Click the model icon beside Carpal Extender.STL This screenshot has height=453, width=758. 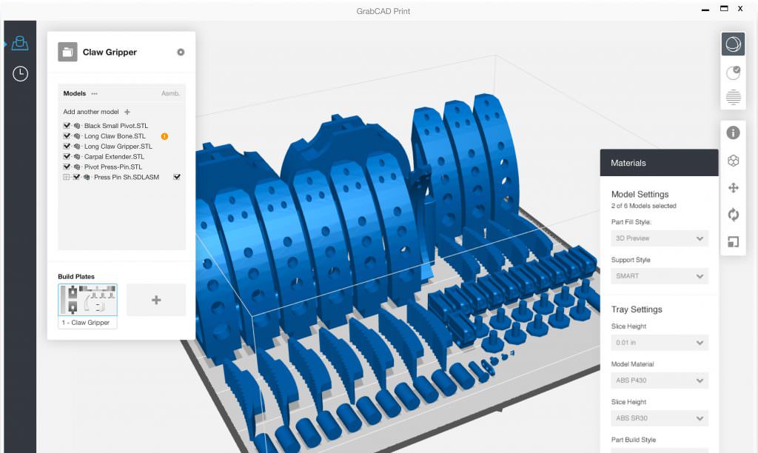tap(77, 157)
